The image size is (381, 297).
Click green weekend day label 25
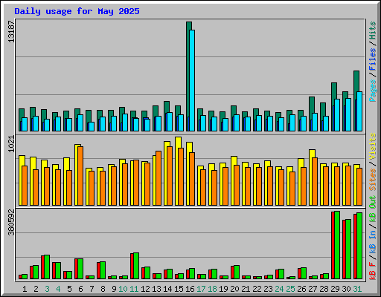(x=290, y=289)
